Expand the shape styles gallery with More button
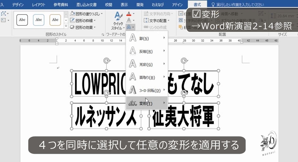This screenshot has height=162, width=298. click(66, 26)
